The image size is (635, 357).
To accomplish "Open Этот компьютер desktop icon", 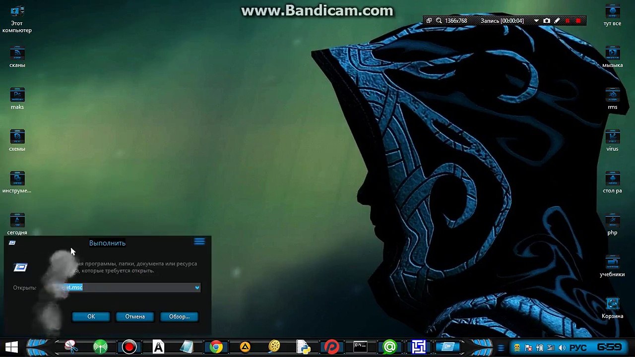I will point(17,19).
